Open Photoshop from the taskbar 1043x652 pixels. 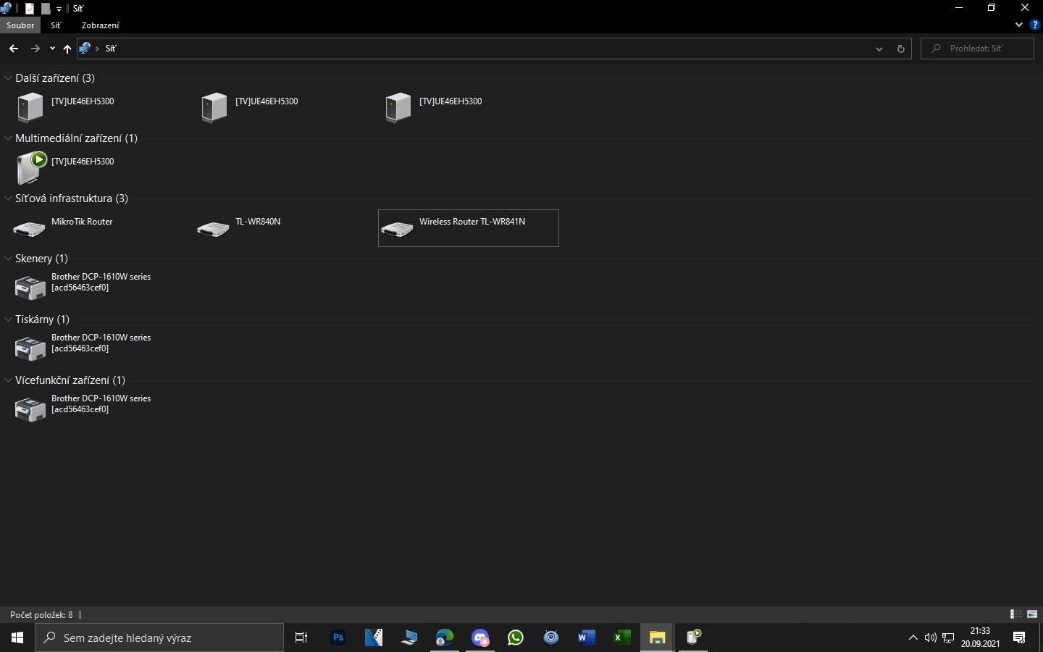338,638
